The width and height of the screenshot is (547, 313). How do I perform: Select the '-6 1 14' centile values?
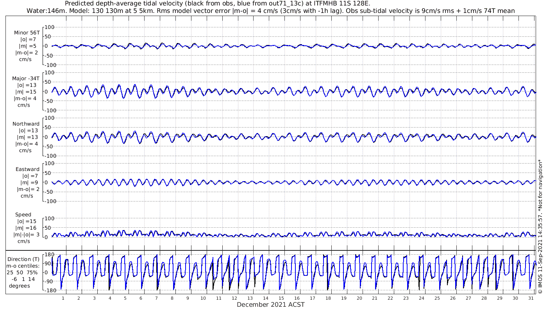pyautogui.click(x=23, y=279)
